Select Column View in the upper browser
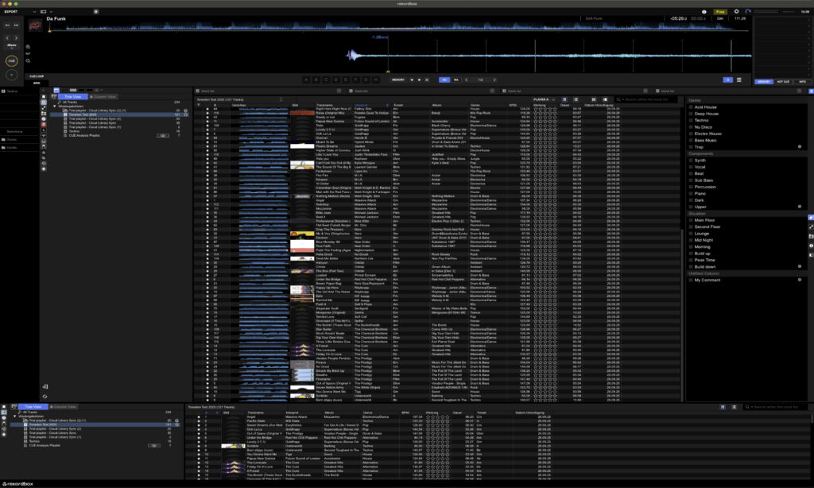The height and width of the screenshot is (488, 814). click(x=105, y=96)
